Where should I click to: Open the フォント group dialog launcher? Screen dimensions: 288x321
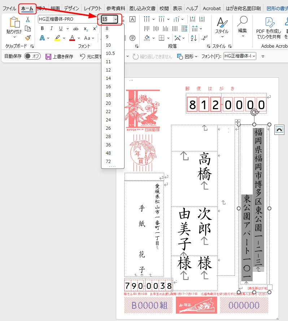click(137, 47)
